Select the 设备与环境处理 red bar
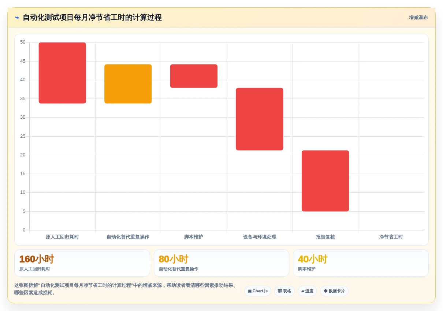Screen dimensions: 443x311 tap(260, 119)
